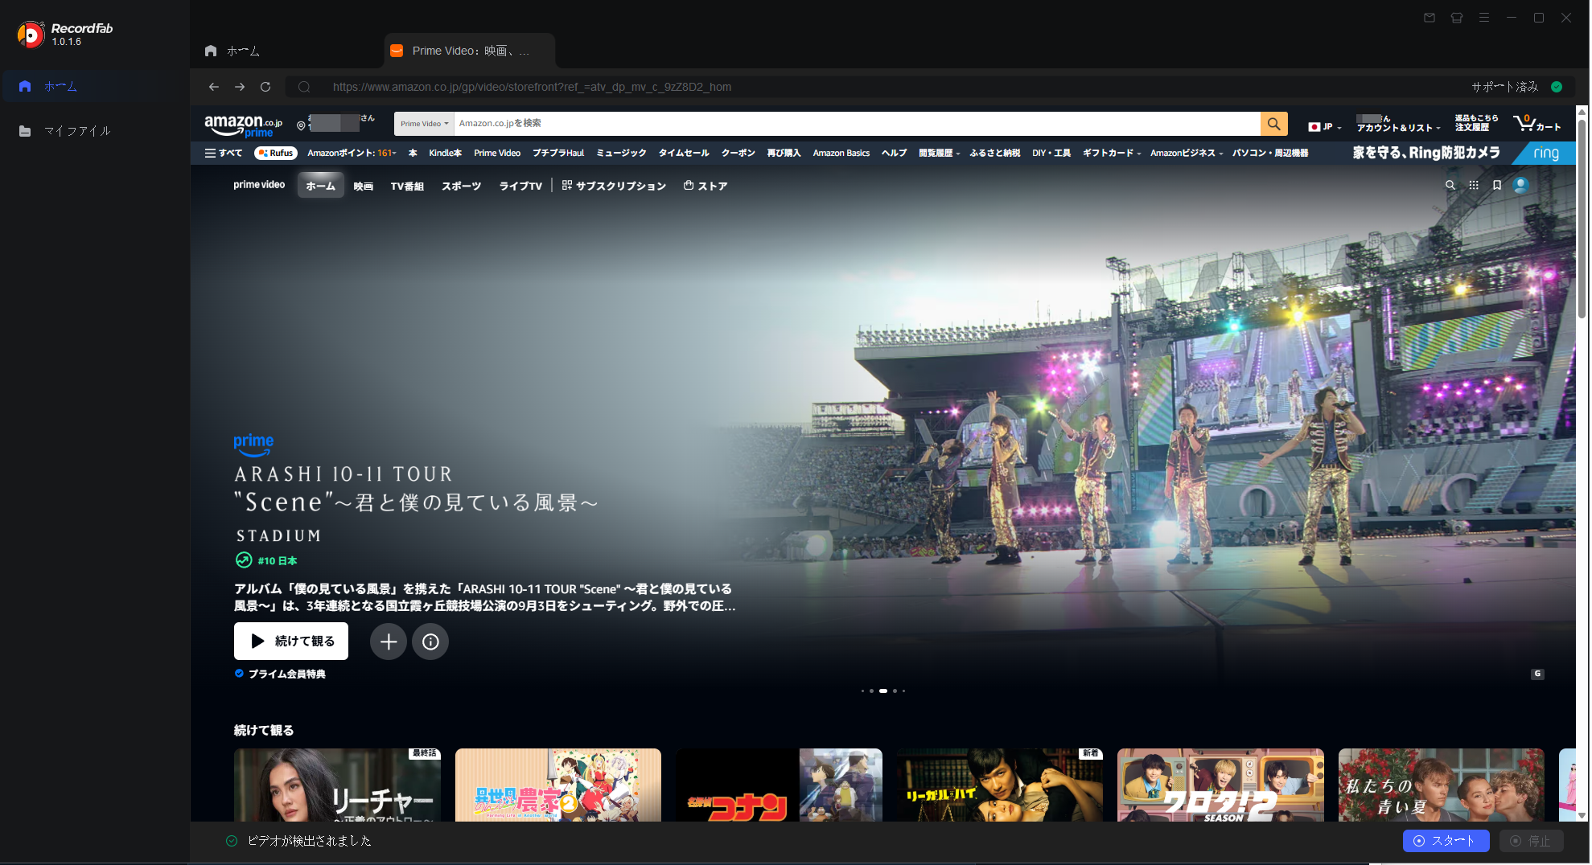Click the page vertical scrollbar thumb
The height and width of the screenshot is (865, 1592).
point(1582,217)
